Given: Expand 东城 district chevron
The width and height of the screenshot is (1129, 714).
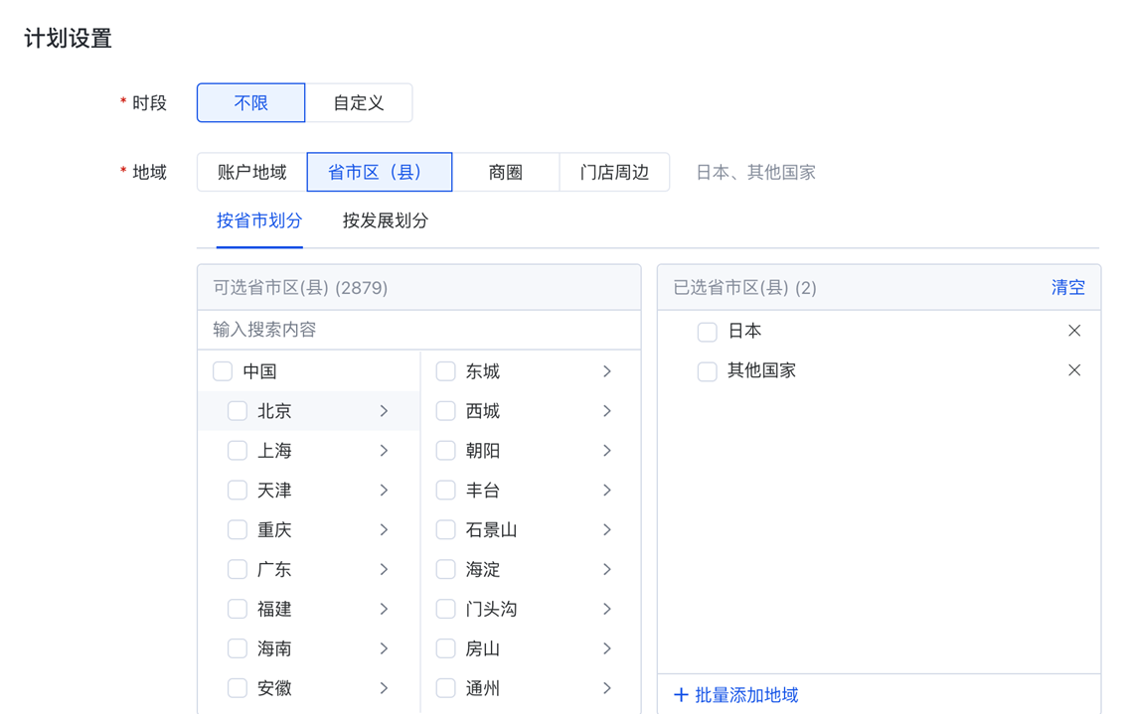Looking at the screenshot, I should 606,371.
